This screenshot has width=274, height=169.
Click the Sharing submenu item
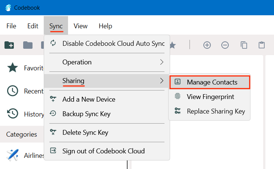tap(107, 81)
